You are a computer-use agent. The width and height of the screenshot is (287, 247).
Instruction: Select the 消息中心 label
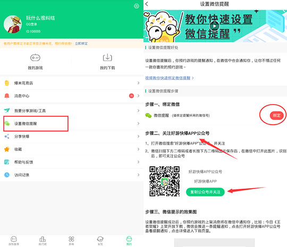22,96
